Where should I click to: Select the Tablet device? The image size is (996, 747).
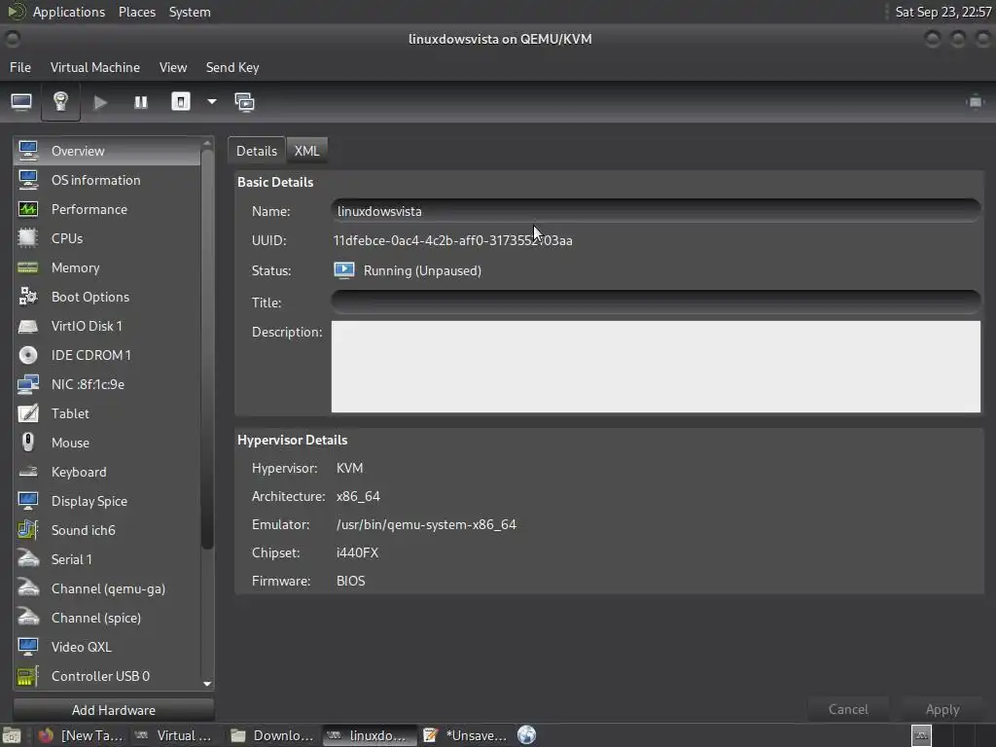click(107, 414)
